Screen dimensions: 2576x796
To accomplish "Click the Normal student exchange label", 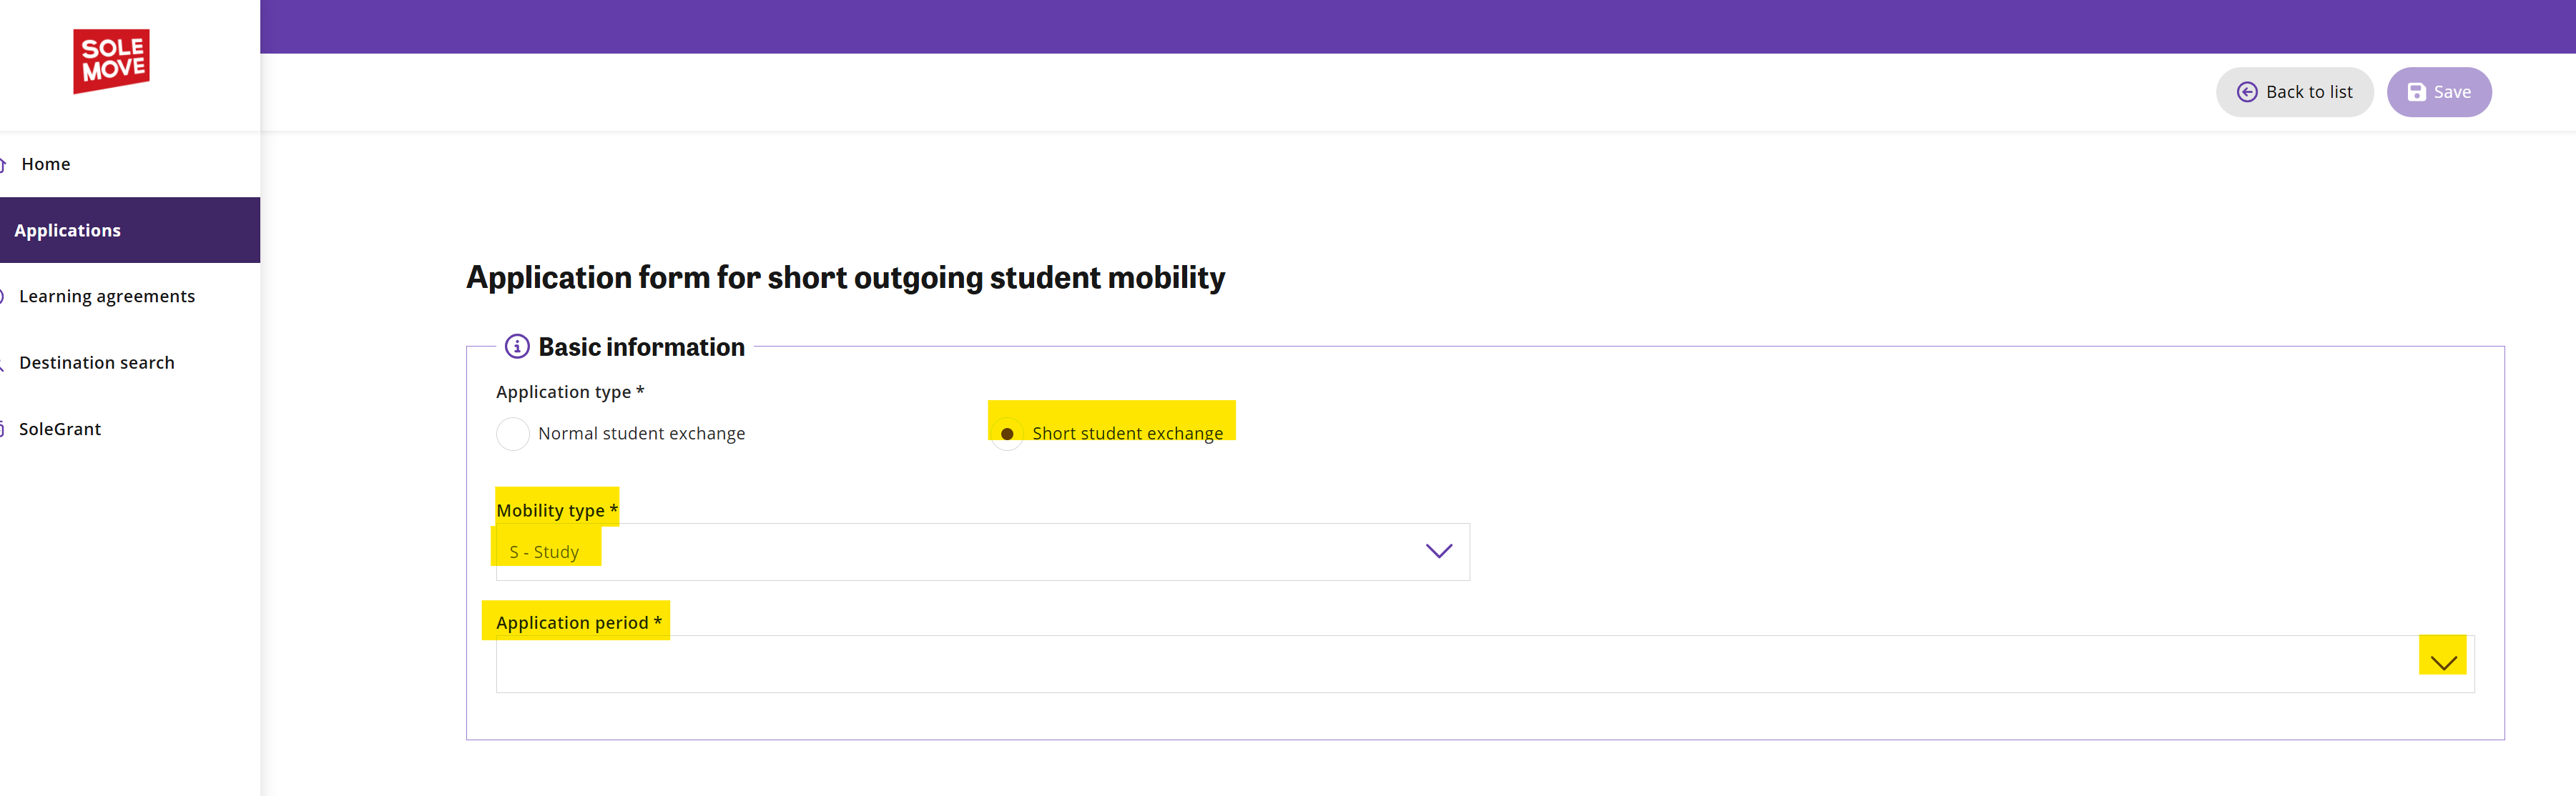I will coord(641,434).
